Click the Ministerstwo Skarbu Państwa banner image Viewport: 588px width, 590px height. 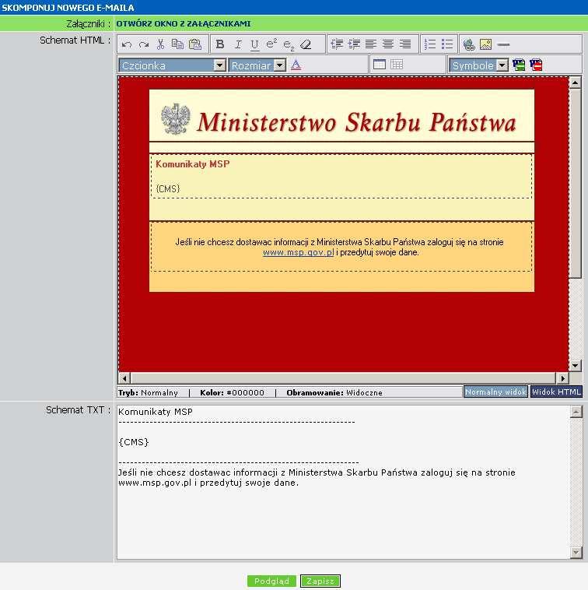click(x=341, y=115)
